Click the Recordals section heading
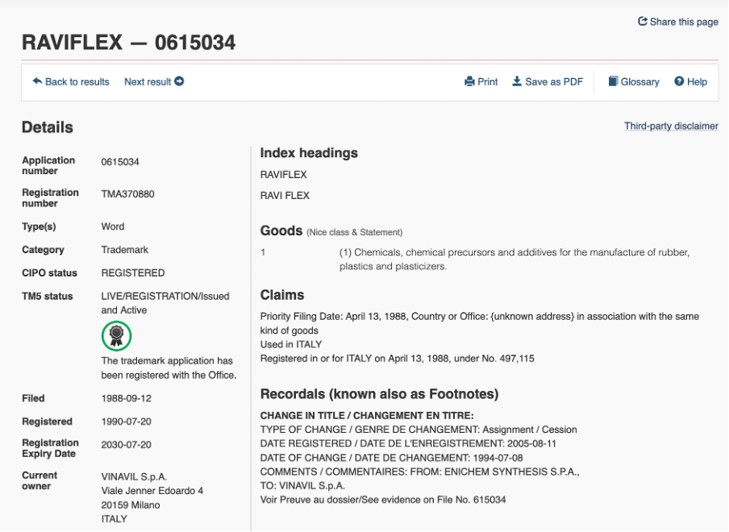Viewport: 729px width, 532px height. [x=379, y=394]
